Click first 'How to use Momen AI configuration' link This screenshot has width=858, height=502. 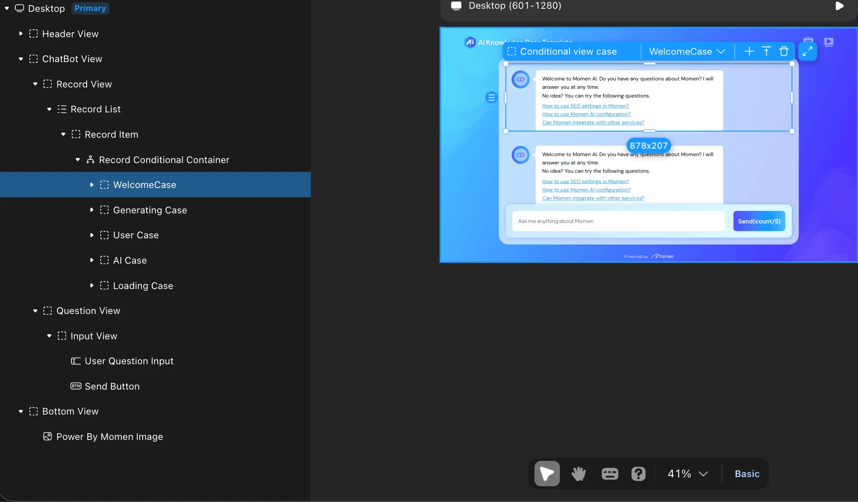(x=586, y=114)
